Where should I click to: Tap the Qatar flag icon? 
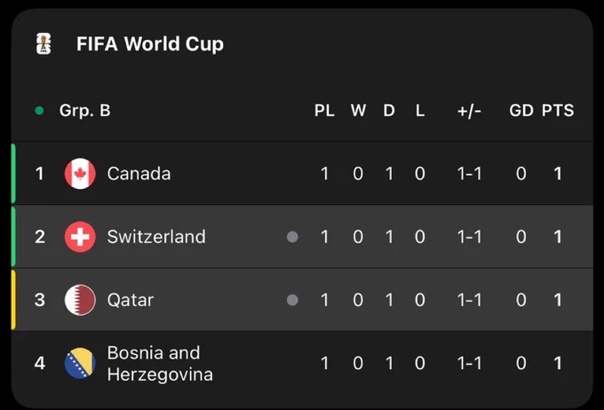(x=80, y=300)
